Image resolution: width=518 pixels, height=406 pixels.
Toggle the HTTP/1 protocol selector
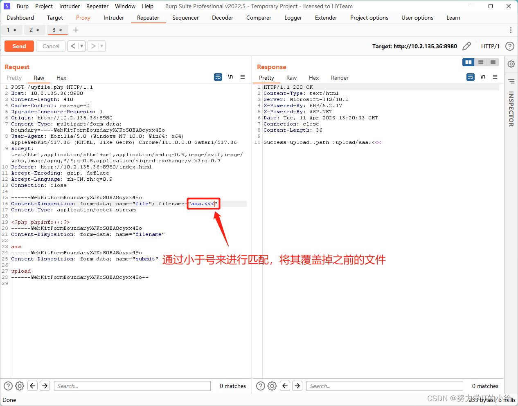coord(490,46)
